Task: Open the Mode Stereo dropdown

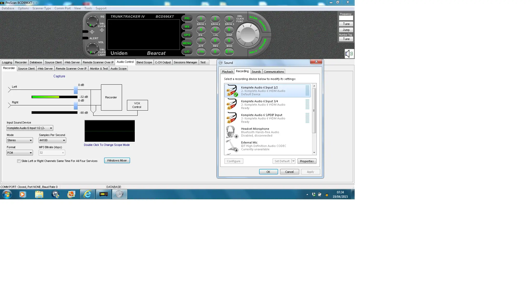Action: point(20,140)
